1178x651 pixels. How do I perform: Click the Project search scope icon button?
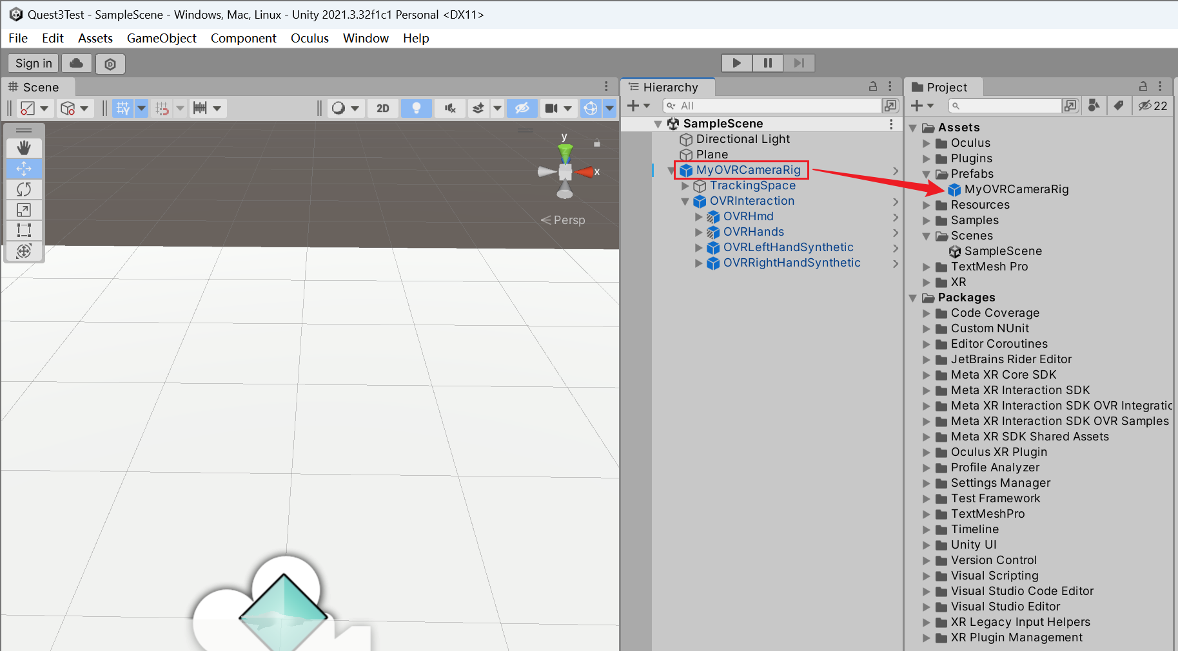coord(1070,105)
